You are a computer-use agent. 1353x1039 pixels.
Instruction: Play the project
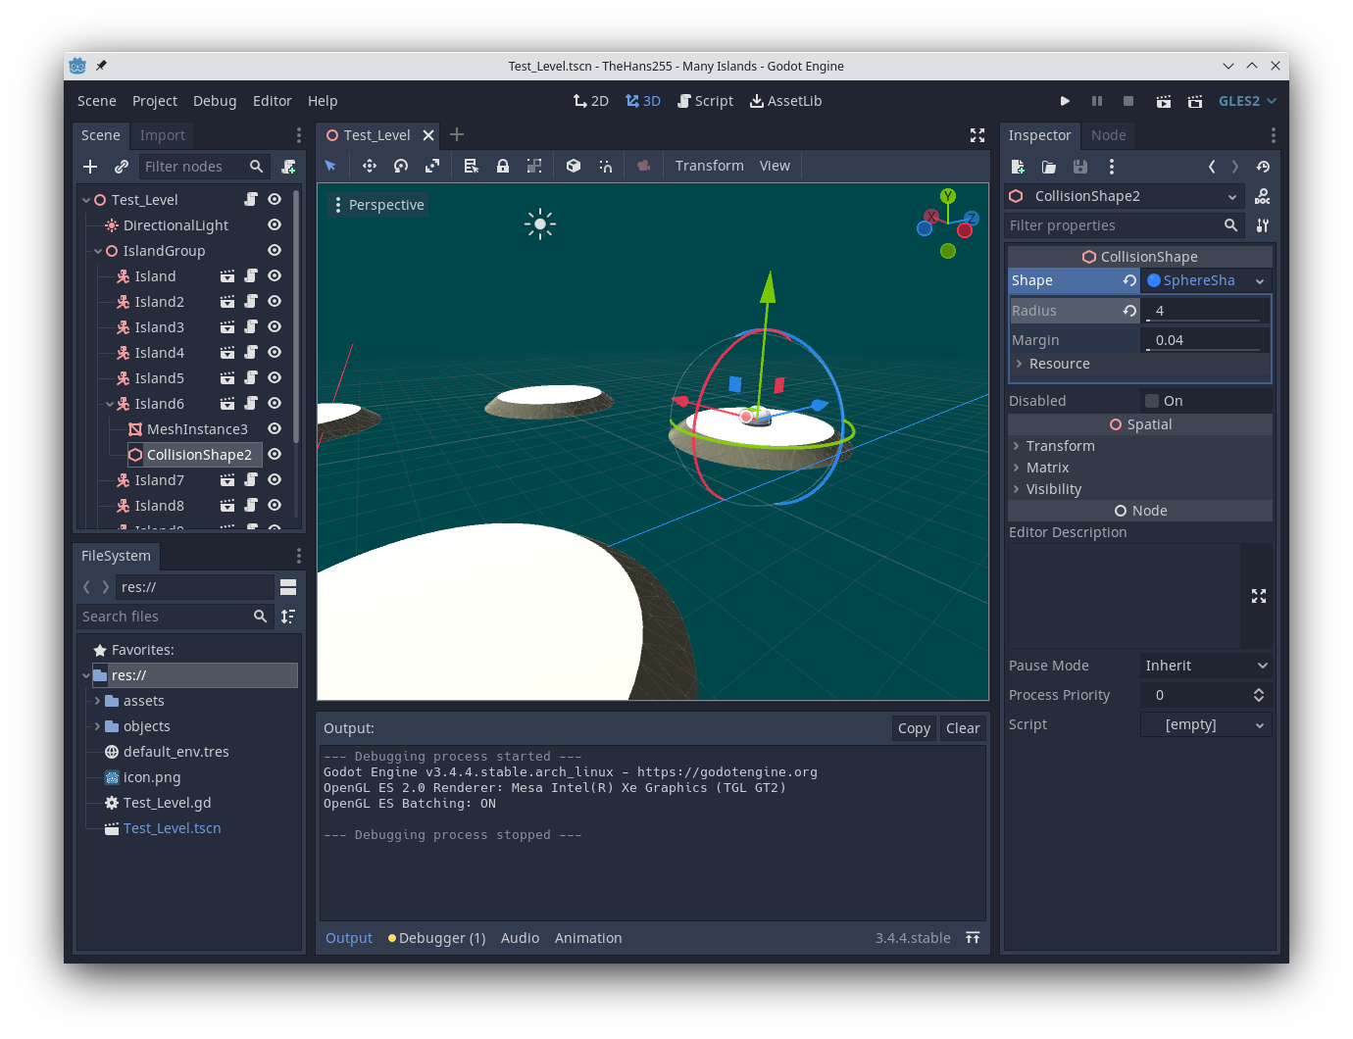[x=1065, y=101]
